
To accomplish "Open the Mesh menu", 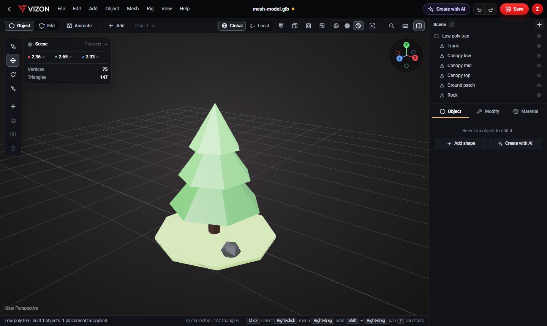I will coord(133,9).
